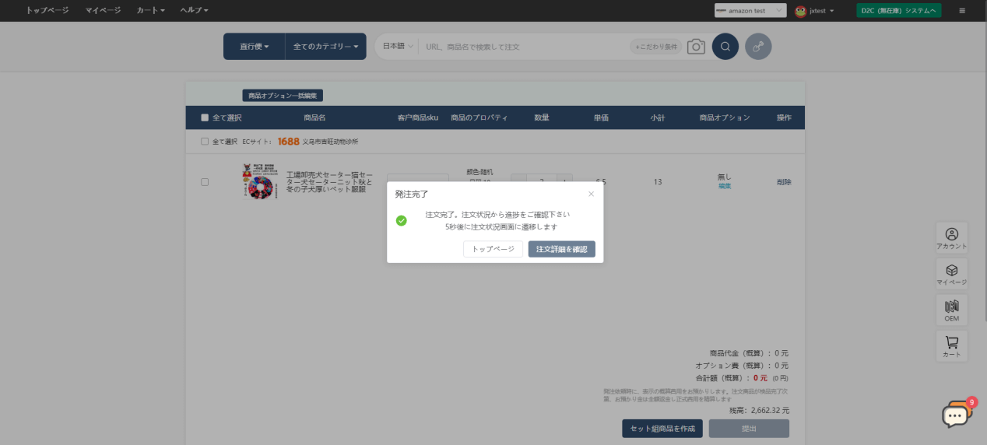Toggle the 全て選択 checkbox in table header
This screenshot has width=987, height=445.
[x=205, y=117]
